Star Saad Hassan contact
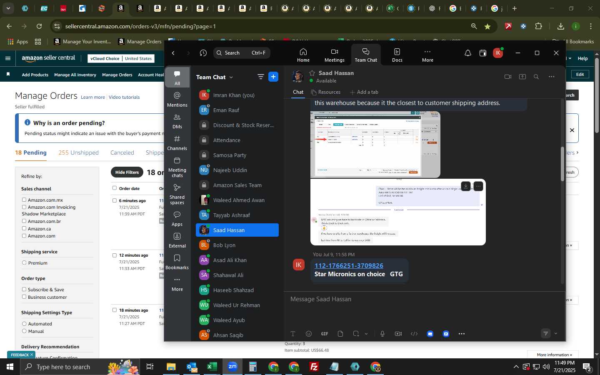The width and height of the screenshot is (600, 375). (312, 73)
